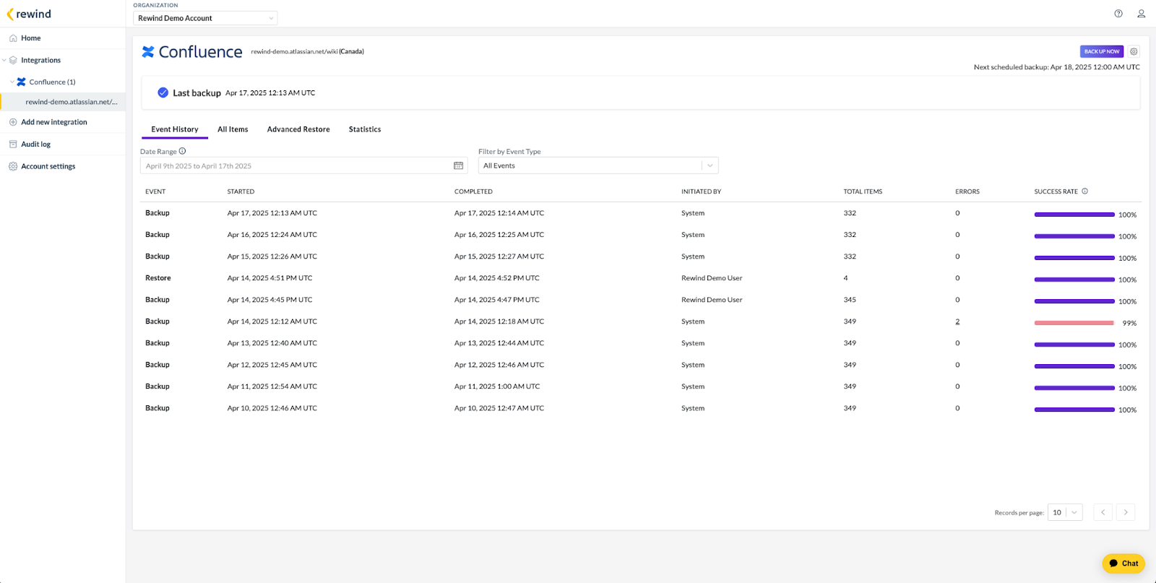
Task: Click 'Apr 10, 2025 12:46 AM UTC' started cell
Action: tap(272, 408)
